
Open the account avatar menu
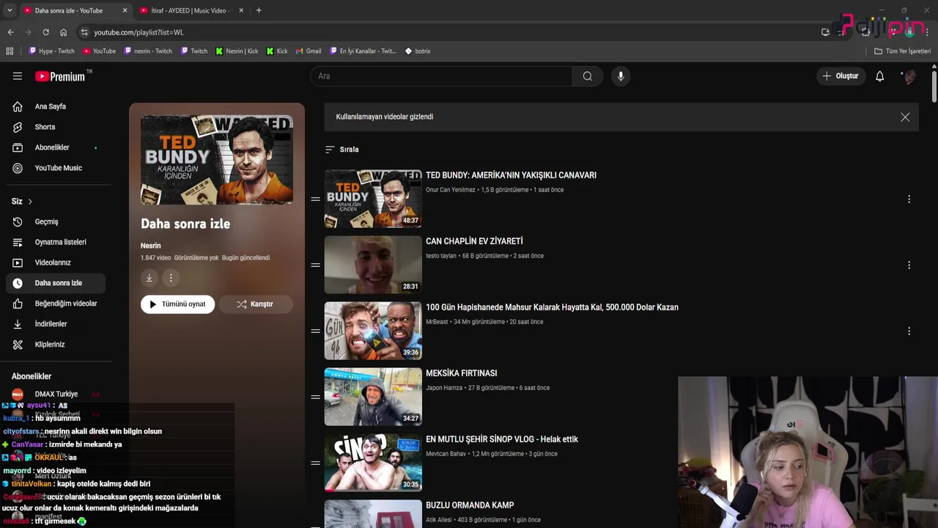[x=909, y=76]
